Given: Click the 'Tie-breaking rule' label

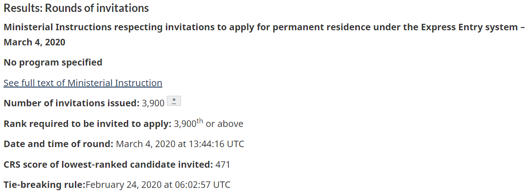Looking at the screenshot, I should pyautogui.click(x=45, y=185).
